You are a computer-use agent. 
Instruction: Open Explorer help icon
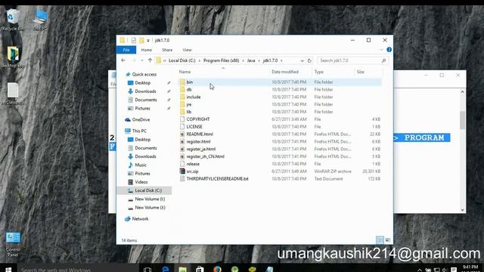[389, 50]
